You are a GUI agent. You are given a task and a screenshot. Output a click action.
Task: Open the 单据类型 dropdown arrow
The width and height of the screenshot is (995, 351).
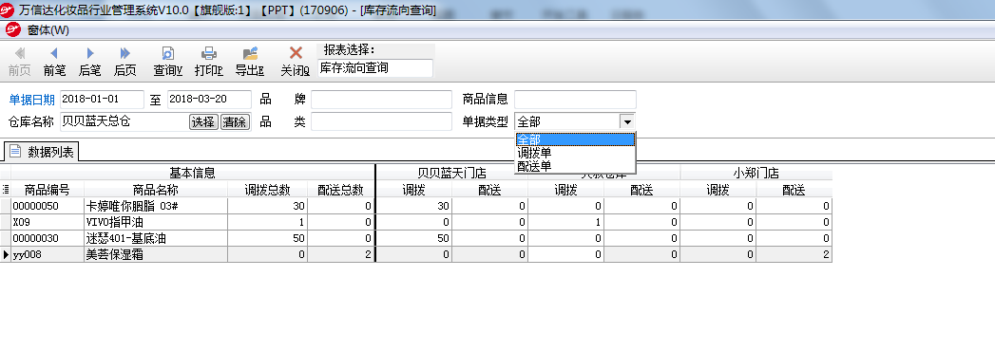pos(627,121)
